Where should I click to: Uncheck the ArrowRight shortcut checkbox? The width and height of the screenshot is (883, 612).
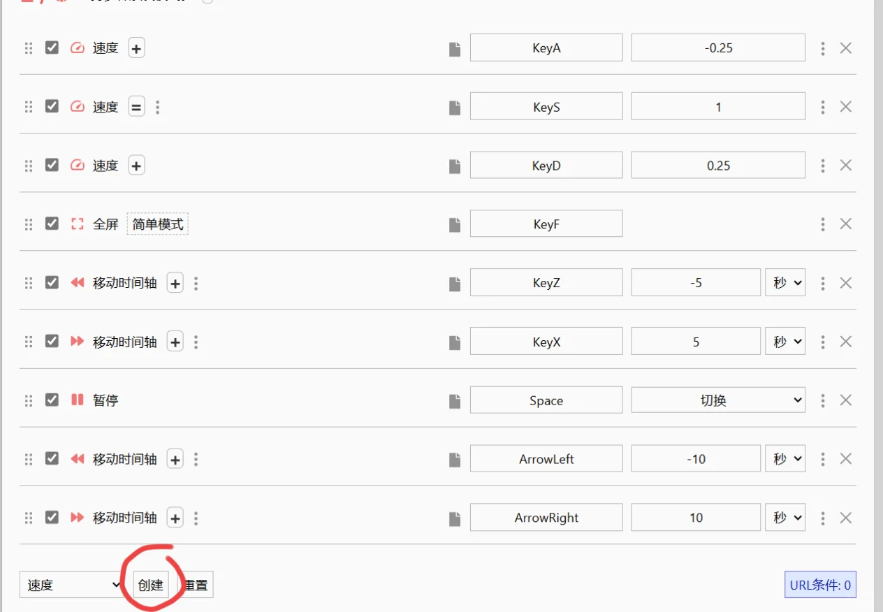tap(52, 517)
